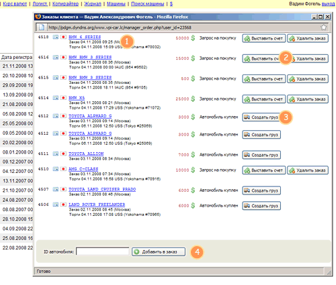Click Japan flag of LAND CRUISER PRADO order

(63, 189)
